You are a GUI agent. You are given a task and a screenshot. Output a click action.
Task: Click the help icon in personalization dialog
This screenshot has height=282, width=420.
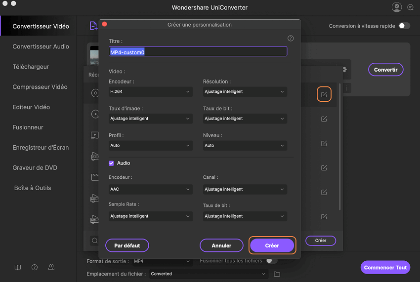(x=291, y=39)
